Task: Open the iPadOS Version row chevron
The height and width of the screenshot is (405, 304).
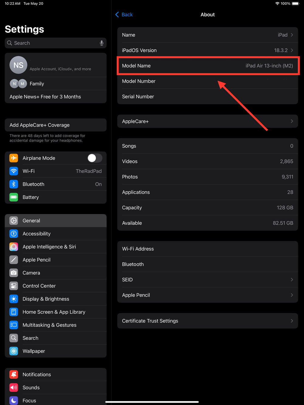Action: (292, 50)
